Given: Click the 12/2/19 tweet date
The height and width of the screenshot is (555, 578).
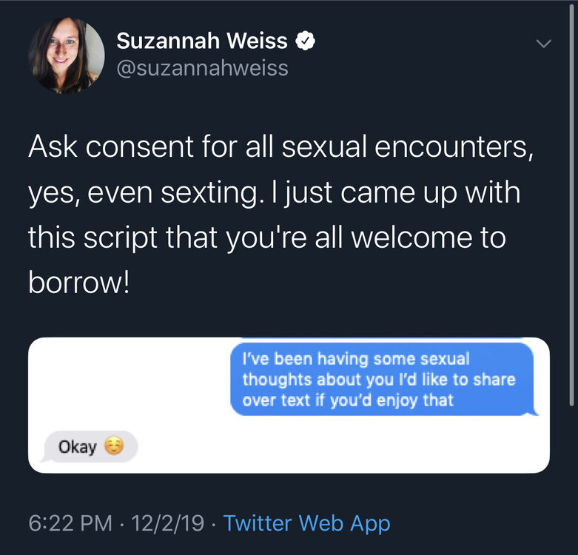Looking at the screenshot, I should point(167,524).
